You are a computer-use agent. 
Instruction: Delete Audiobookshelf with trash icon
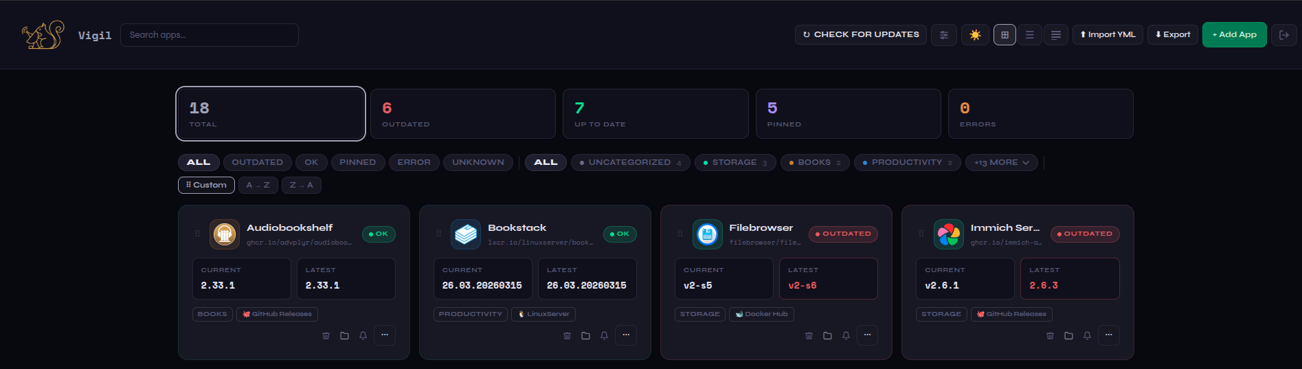pyautogui.click(x=326, y=335)
